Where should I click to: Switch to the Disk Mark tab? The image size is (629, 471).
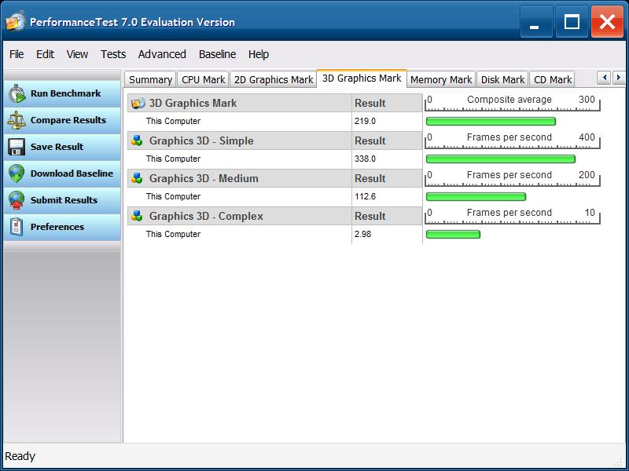[x=502, y=80]
